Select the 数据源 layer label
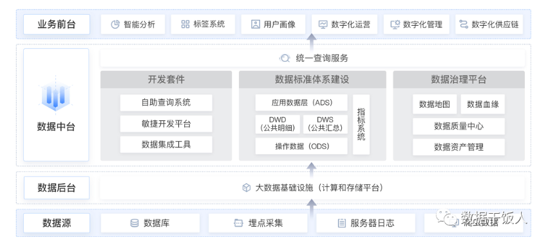The width and height of the screenshot is (548, 244). pyautogui.click(x=57, y=223)
